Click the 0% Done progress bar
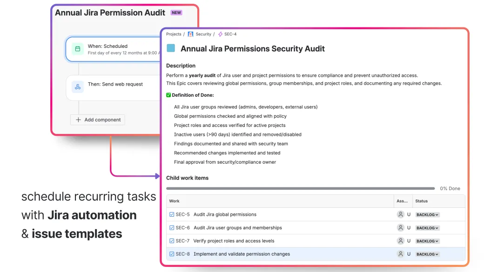This screenshot has width=484, height=272. (x=301, y=188)
